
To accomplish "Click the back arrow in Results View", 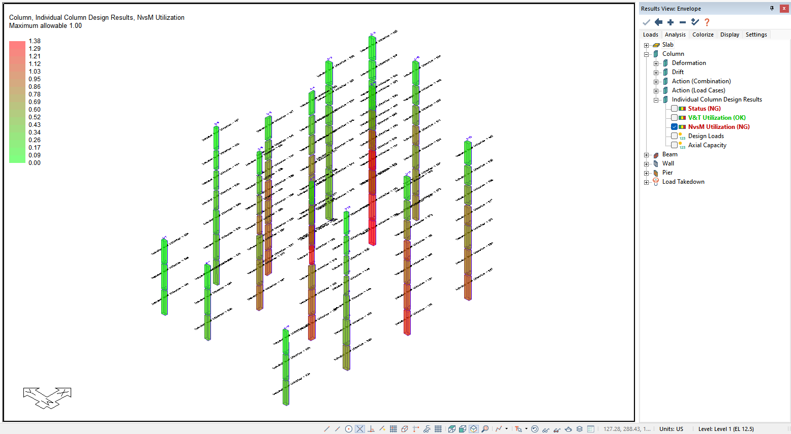I will click(658, 22).
